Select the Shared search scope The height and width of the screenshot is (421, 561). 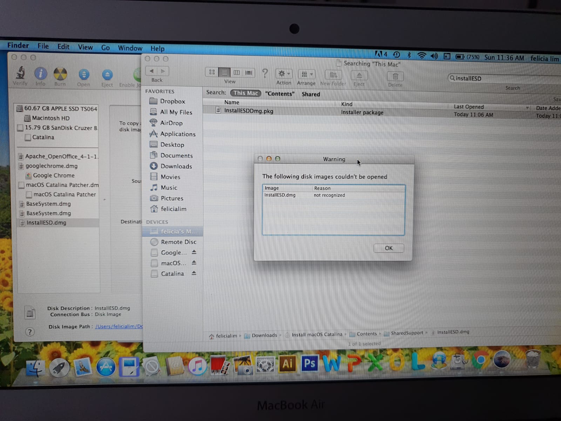[x=311, y=94]
